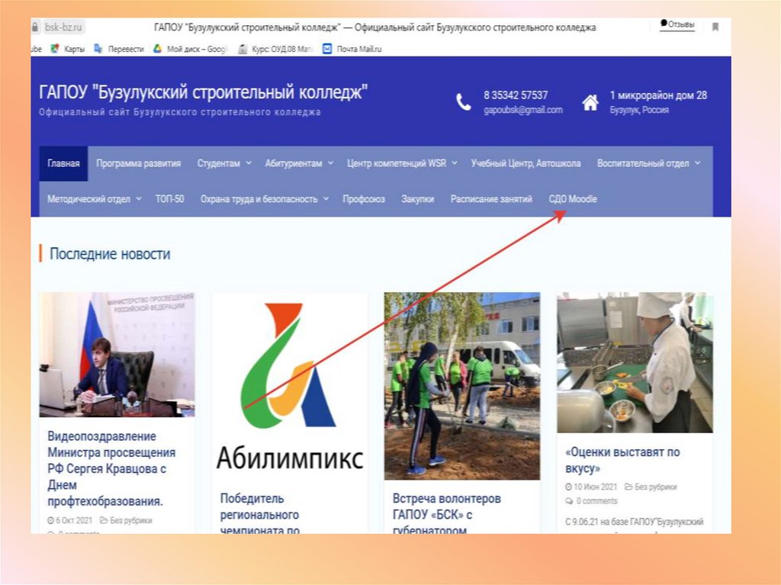Click the lock icon beside bsk-bz.ru
This screenshot has width=781, height=585.
[35, 27]
